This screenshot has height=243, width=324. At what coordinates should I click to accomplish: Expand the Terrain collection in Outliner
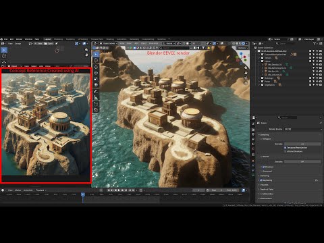pyautogui.click(x=259, y=58)
